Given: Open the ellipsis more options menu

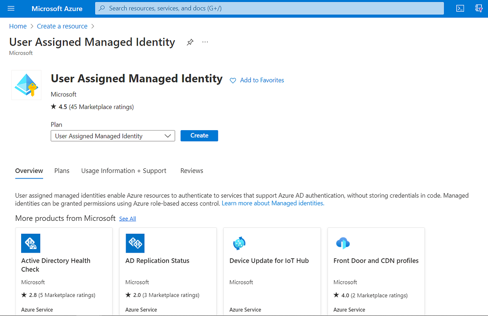Looking at the screenshot, I should tap(205, 42).
